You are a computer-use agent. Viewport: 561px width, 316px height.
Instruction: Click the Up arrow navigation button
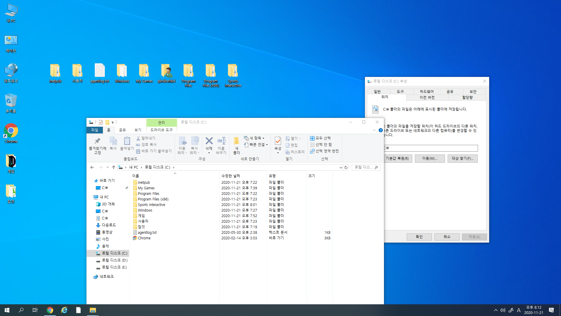pyautogui.click(x=114, y=167)
